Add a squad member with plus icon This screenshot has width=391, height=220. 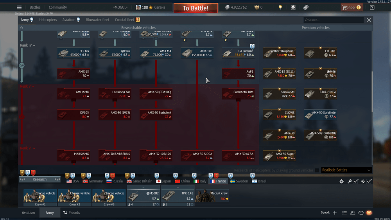[335, 213]
